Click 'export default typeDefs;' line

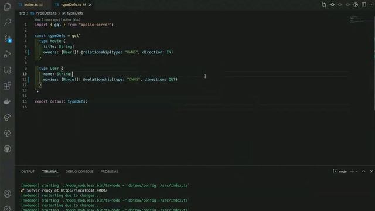pyautogui.click(x=61, y=101)
